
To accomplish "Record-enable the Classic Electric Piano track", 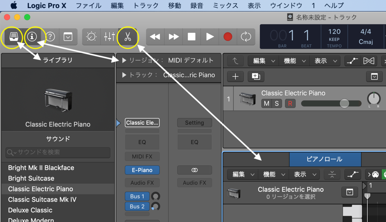I will 290,103.
